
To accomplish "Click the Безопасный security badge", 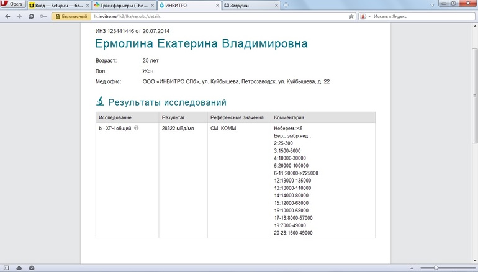I will 70,16.
